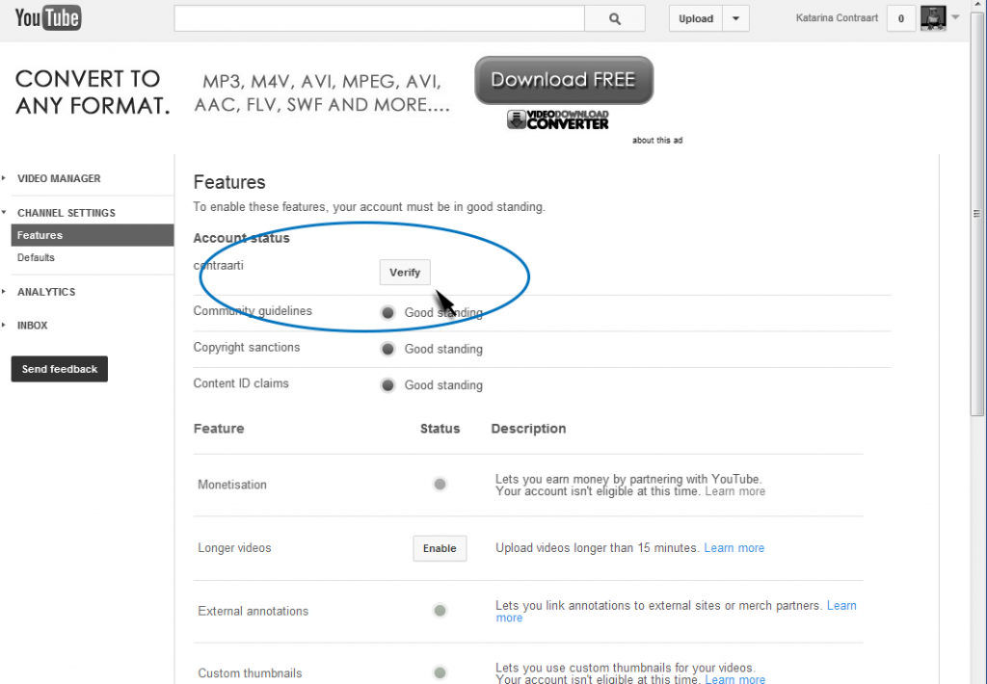Click the 'Description' column header
Viewport: 987px width, 684px height.
click(x=528, y=429)
